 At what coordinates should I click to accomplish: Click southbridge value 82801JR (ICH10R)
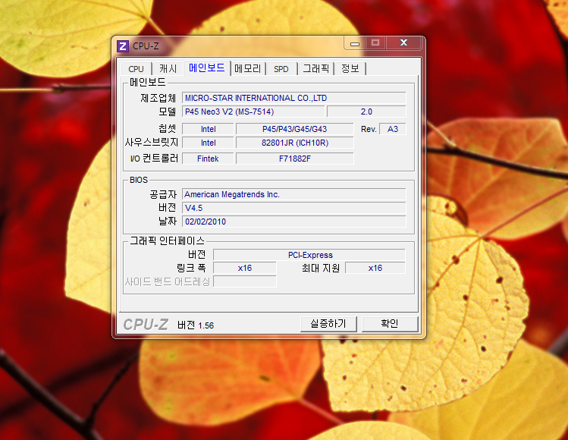294,143
